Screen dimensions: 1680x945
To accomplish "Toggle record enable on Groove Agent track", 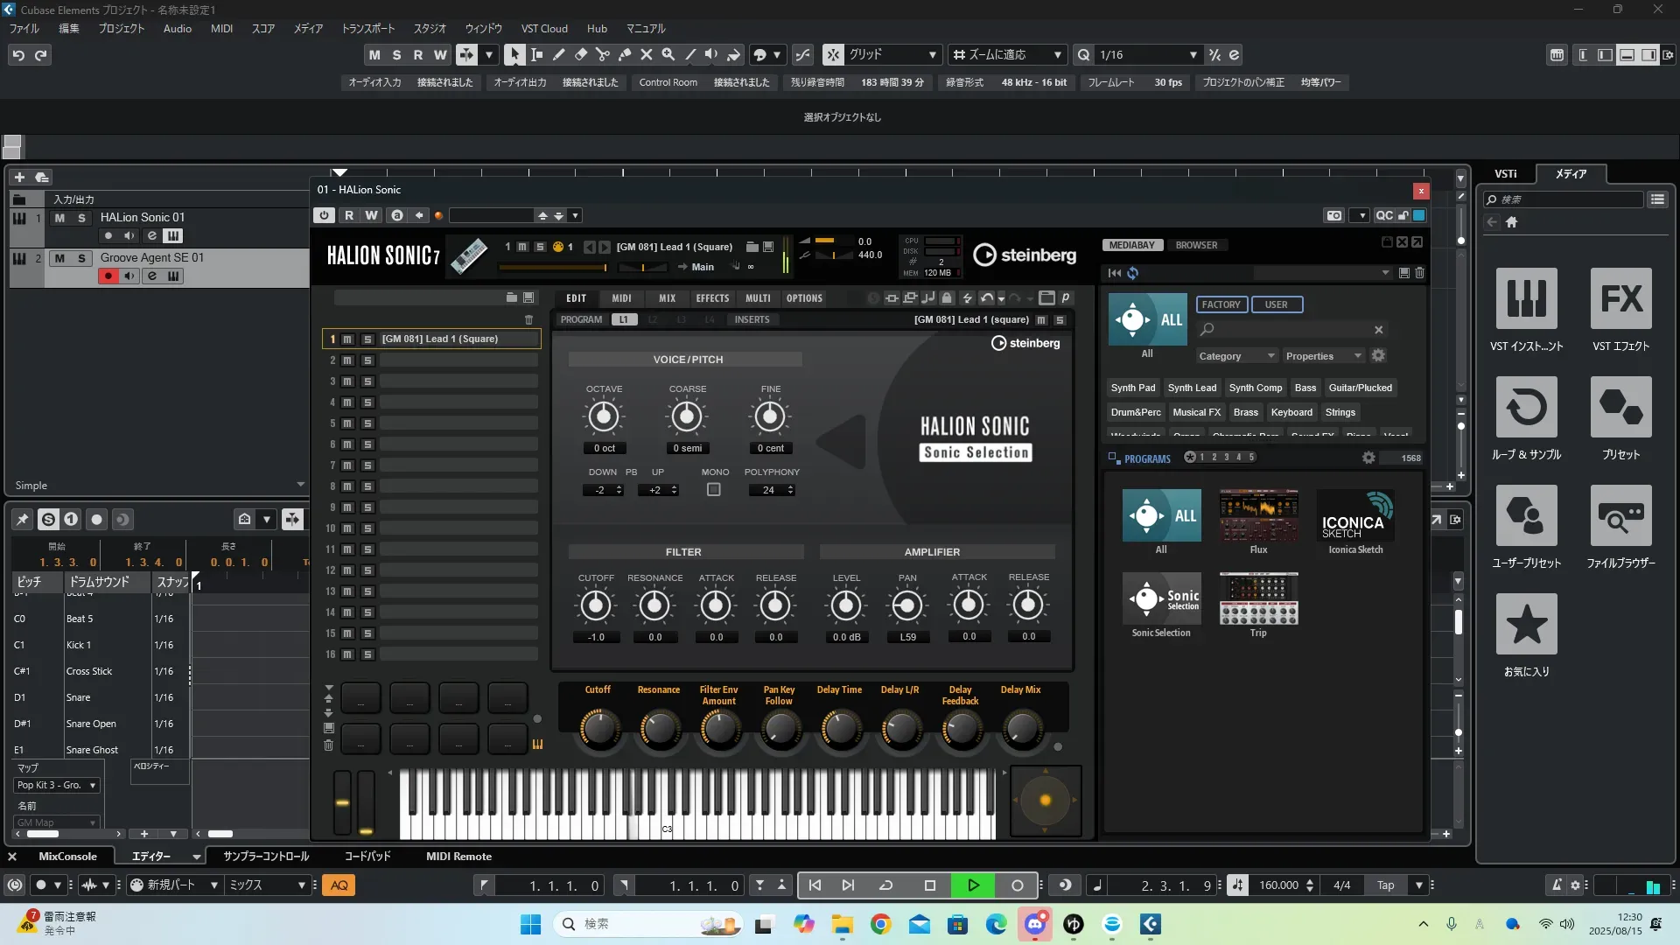I will coord(108,276).
